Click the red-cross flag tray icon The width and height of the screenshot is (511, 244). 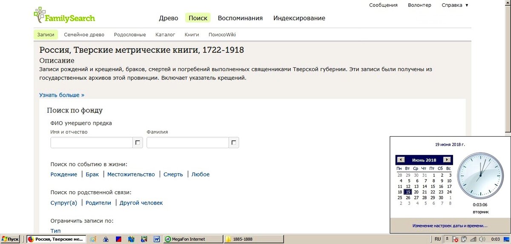456,239
